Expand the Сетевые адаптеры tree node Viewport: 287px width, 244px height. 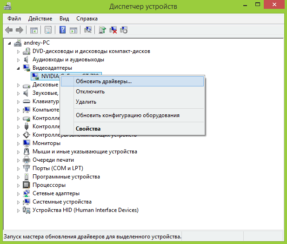point(19,193)
